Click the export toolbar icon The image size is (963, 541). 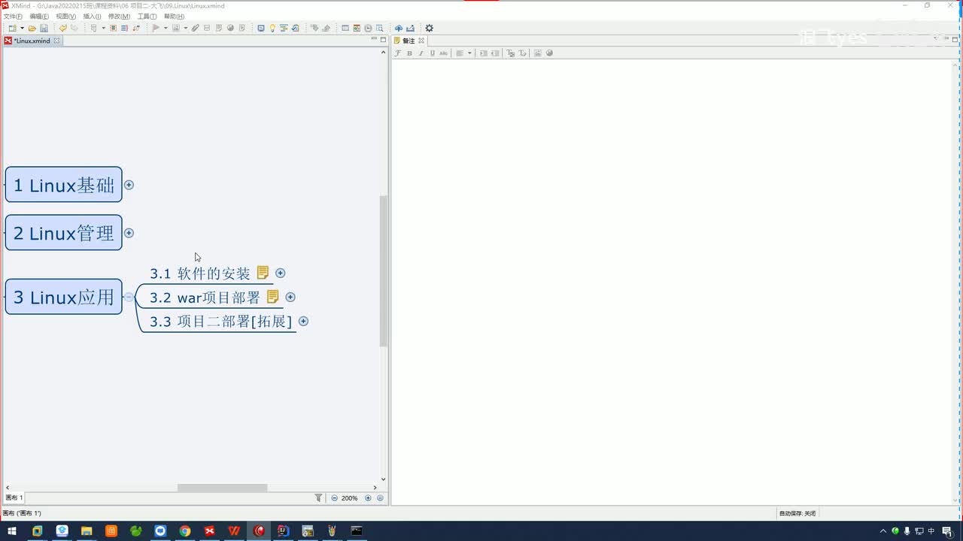click(410, 29)
